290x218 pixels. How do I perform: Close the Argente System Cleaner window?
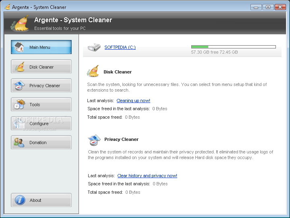point(280,7)
